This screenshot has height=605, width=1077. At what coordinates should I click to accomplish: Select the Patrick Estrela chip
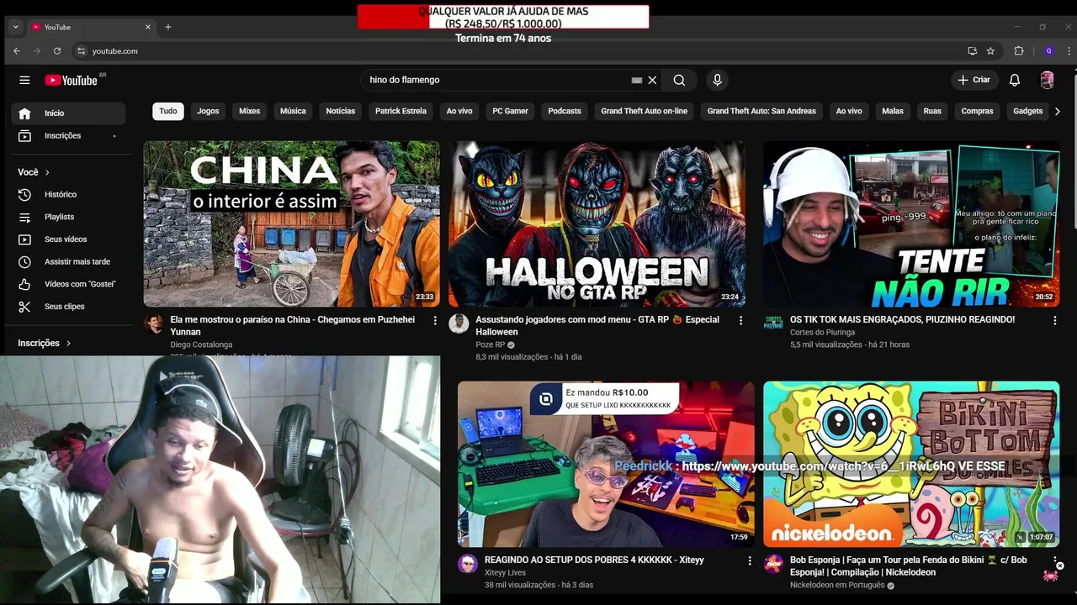tap(401, 111)
